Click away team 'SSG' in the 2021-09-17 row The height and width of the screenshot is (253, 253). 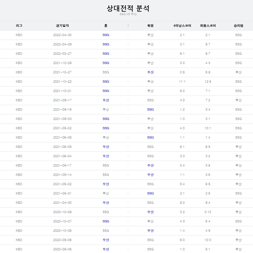[150, 100]
